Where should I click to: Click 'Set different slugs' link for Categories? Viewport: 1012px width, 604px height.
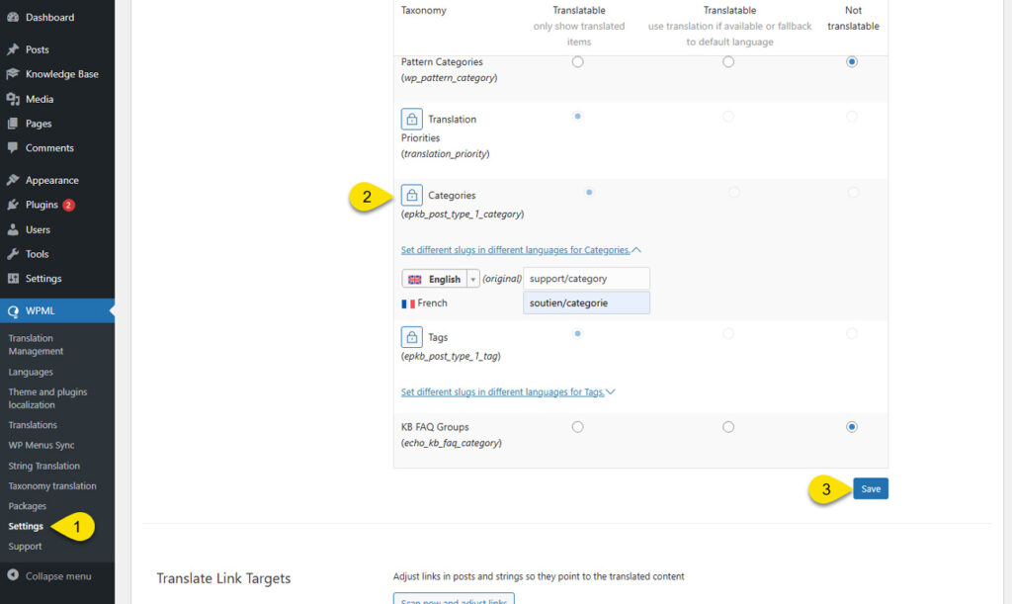click(x=515, y=250)
